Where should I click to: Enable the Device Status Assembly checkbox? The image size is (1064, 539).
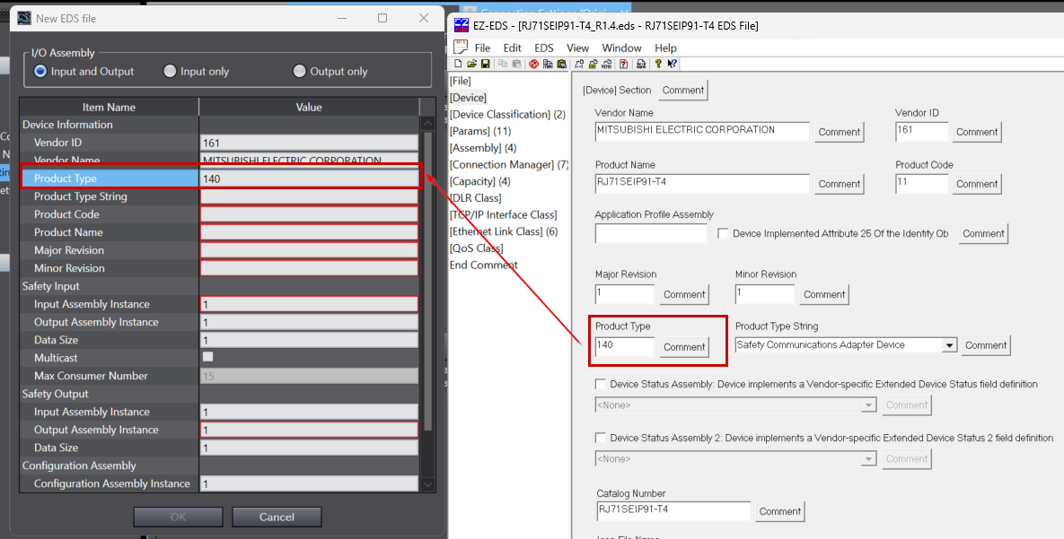pyautogui.click(x=600, y=384)
